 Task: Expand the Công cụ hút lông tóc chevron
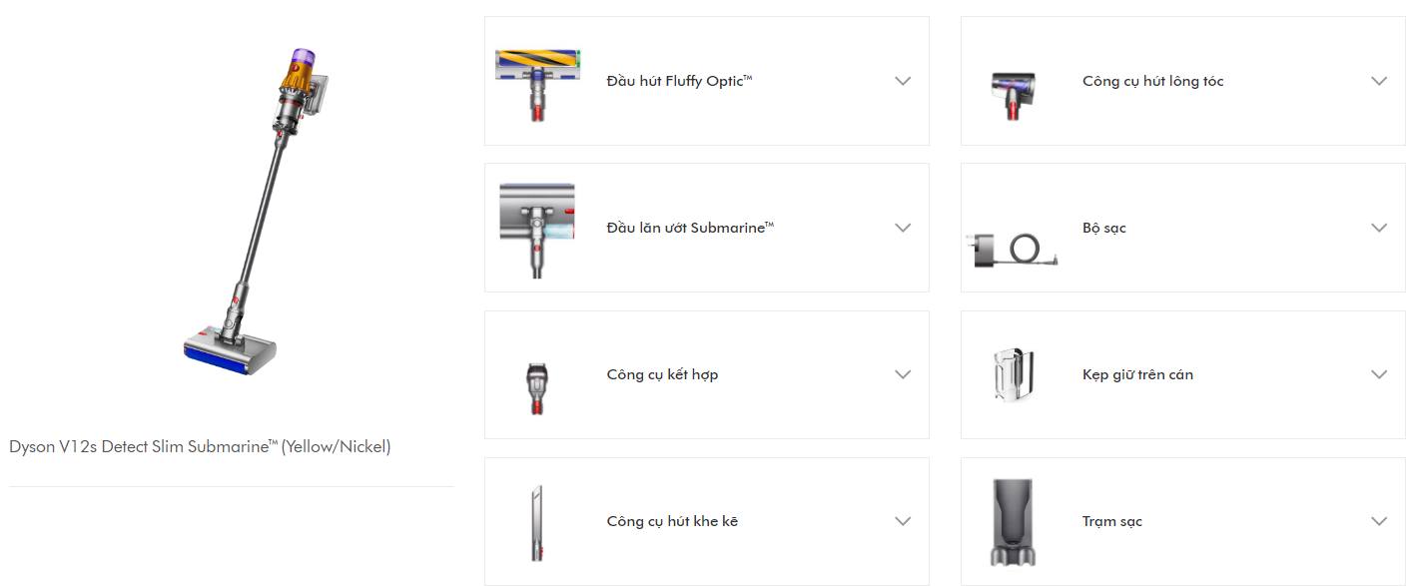pyautogui.click(x=1379, y=81)
